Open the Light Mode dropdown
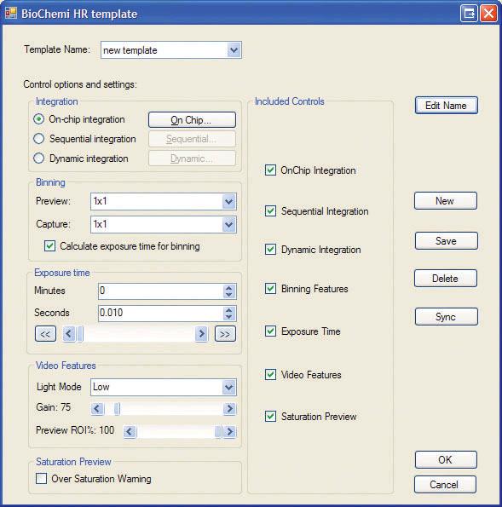 point(229,387)
